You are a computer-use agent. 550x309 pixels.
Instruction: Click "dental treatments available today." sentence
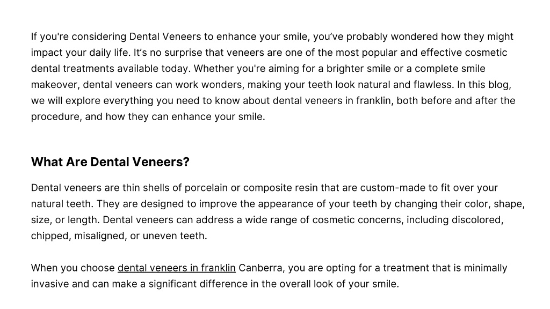pyautogui.click(x=111, y=69)
